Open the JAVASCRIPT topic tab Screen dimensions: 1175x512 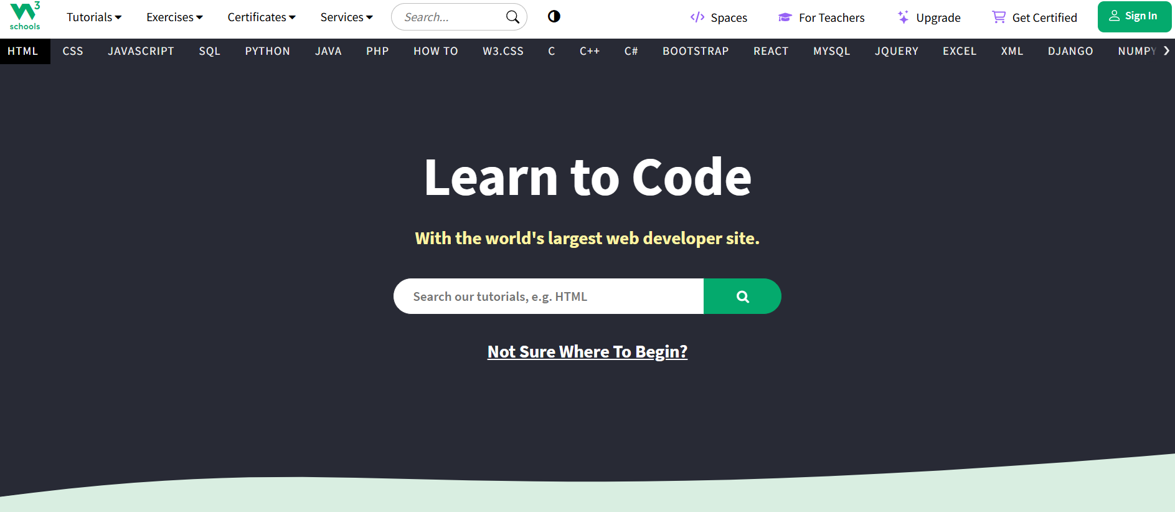pyautogui.click(x=141, y=51)
